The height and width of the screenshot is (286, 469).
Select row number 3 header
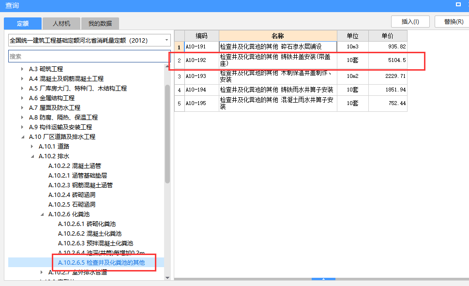[x=179, y=76]
